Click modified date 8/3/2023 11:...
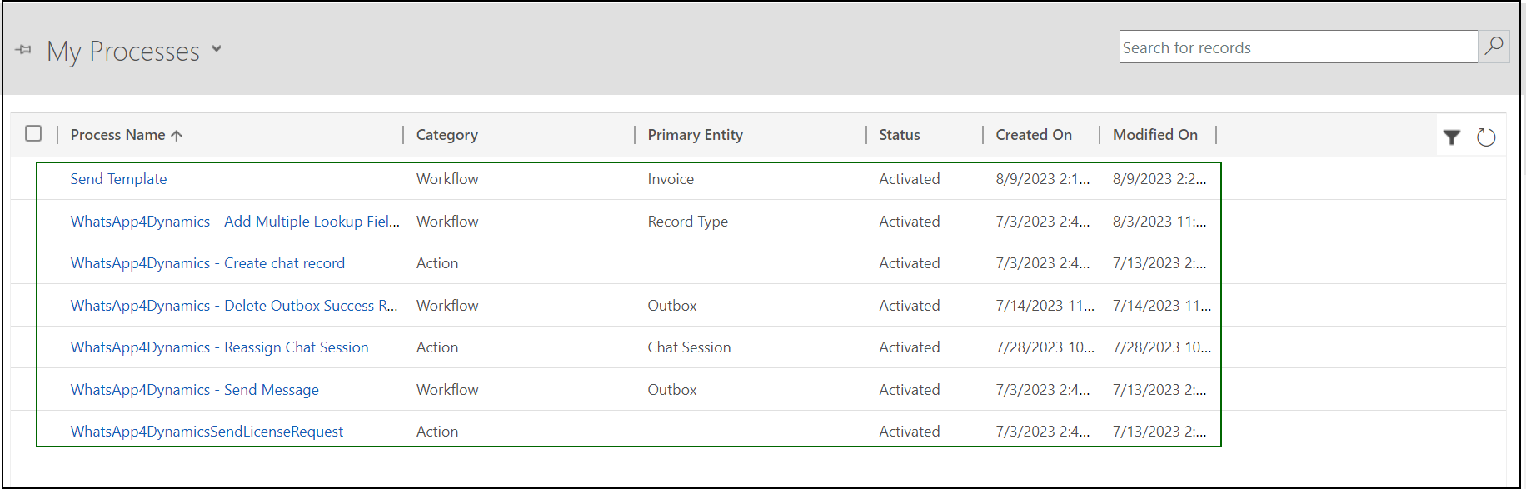 [x=1159, y=222]
